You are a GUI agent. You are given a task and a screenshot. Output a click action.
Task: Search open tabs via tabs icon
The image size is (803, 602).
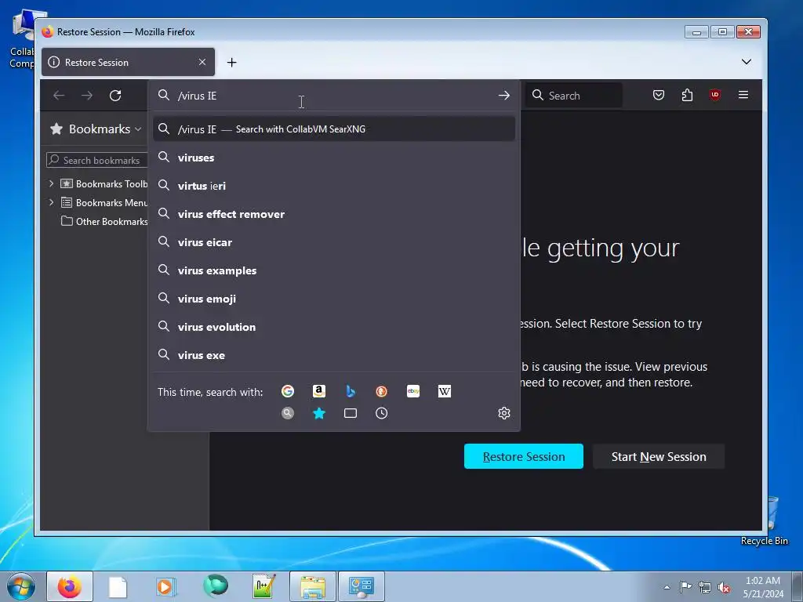coord(351,413)
